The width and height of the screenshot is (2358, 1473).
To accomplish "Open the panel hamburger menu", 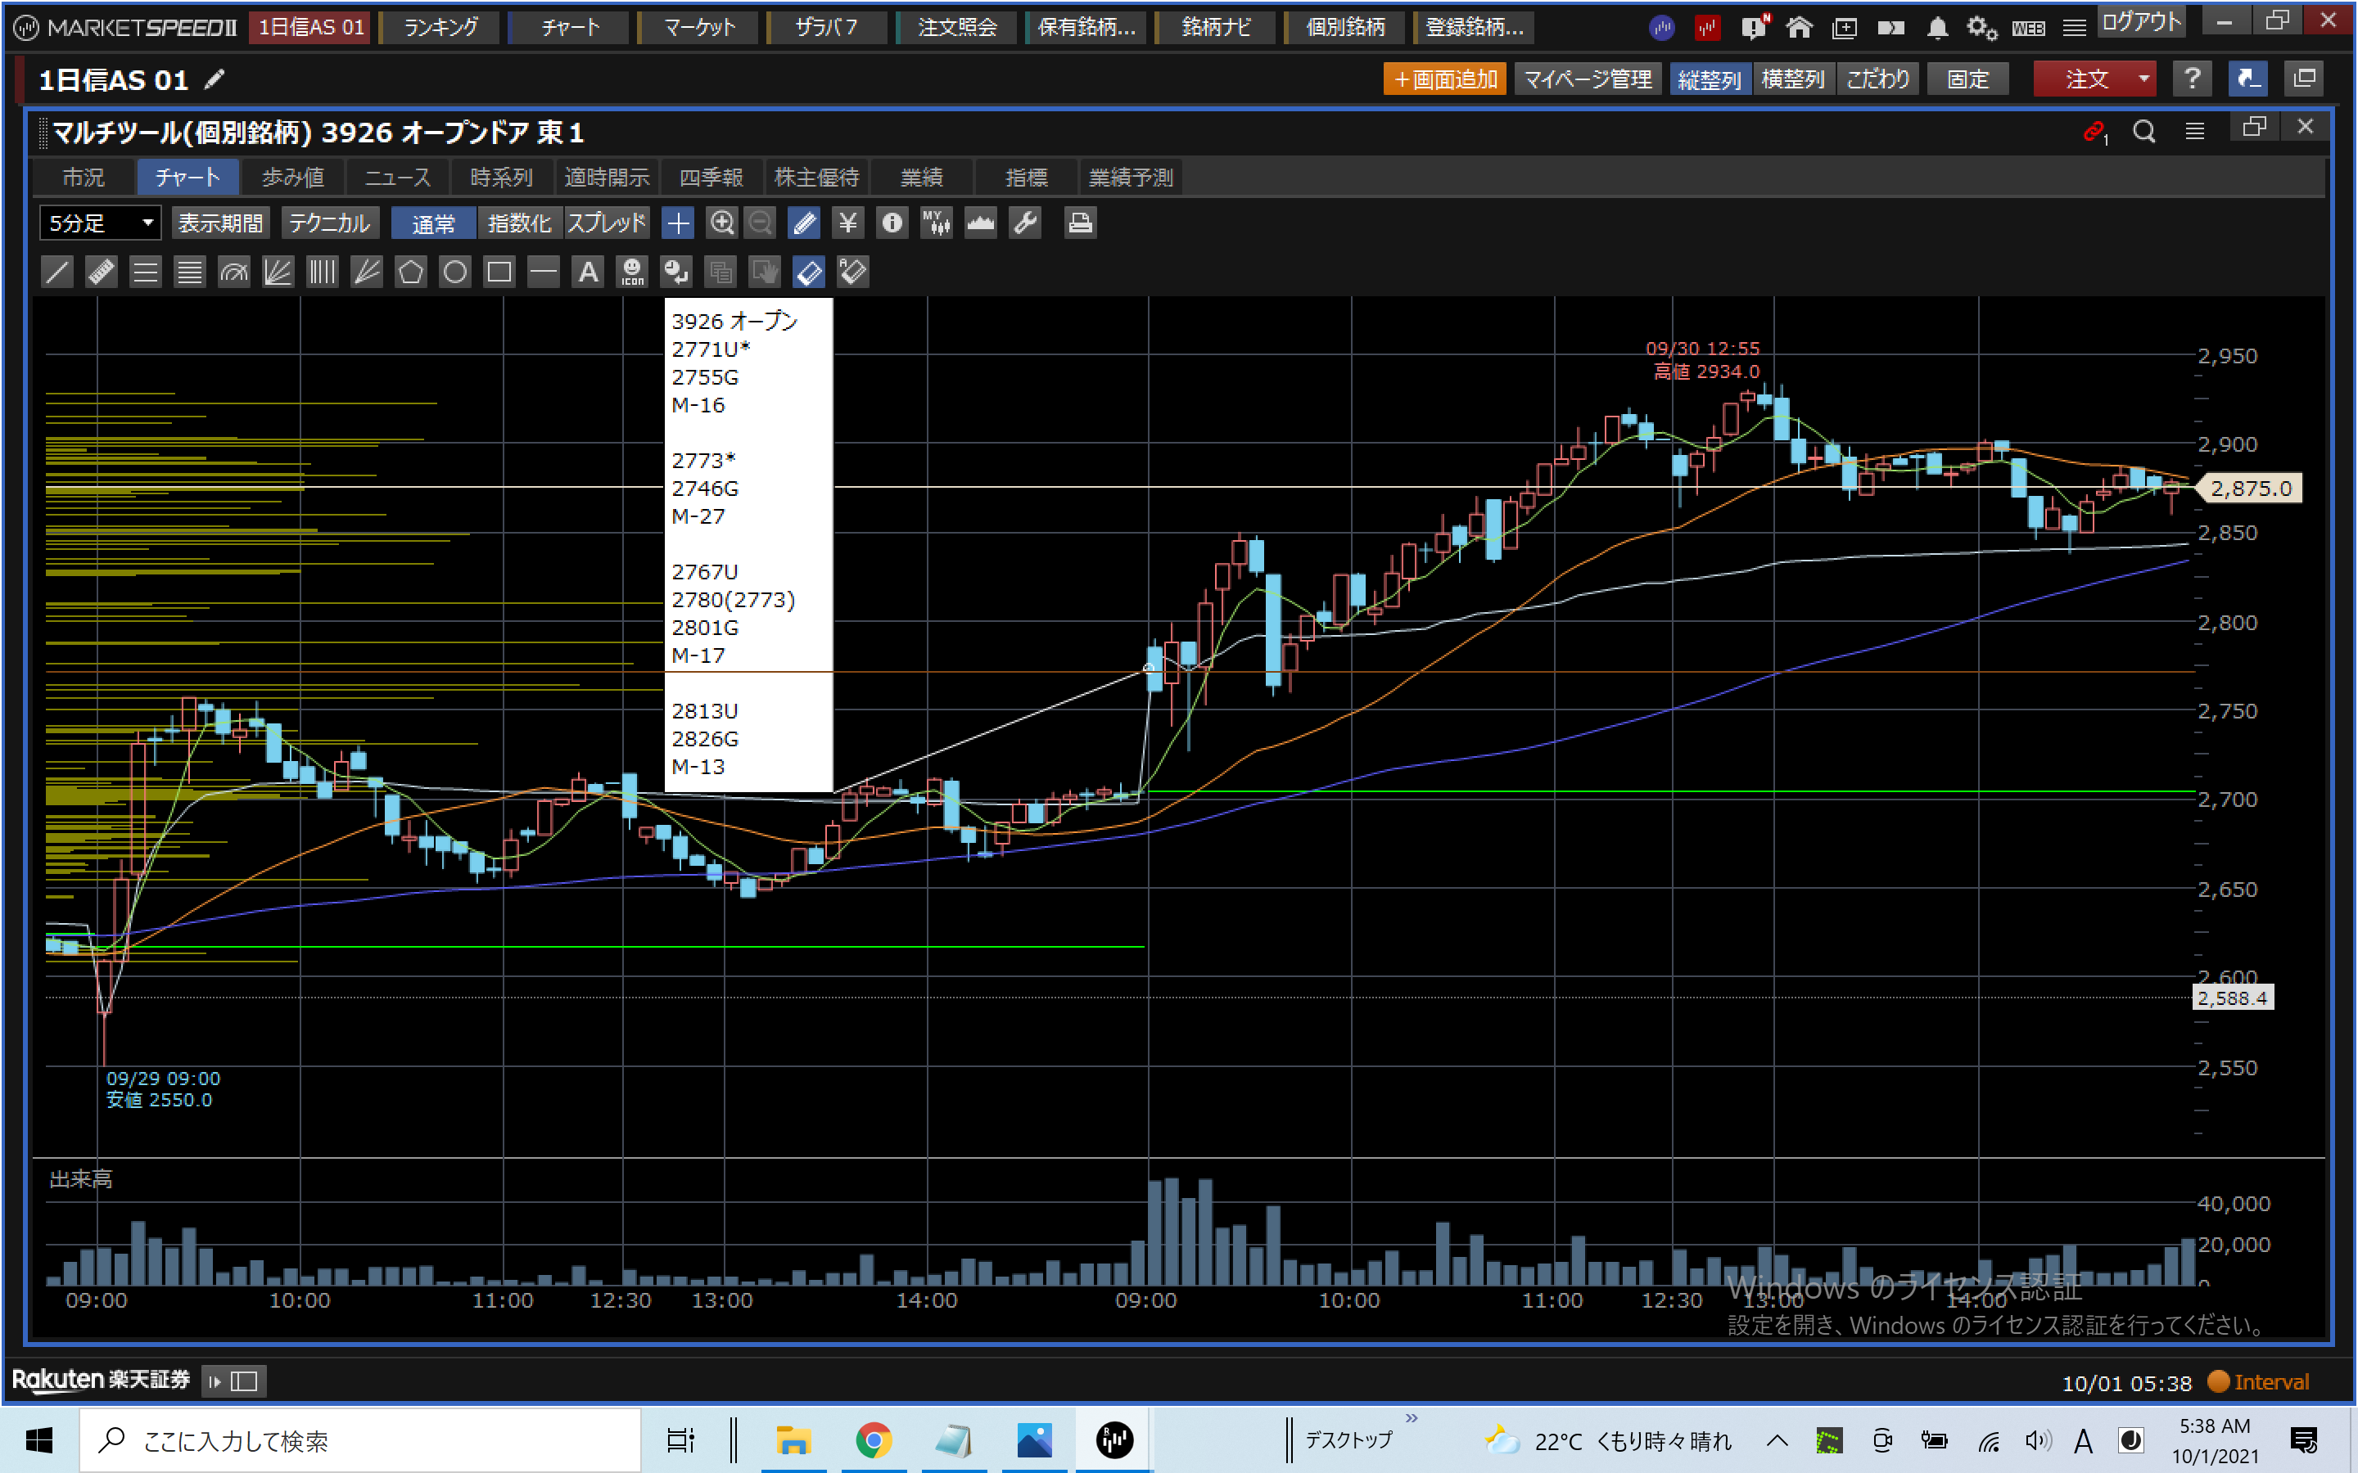I will (x=2194, y=131).
